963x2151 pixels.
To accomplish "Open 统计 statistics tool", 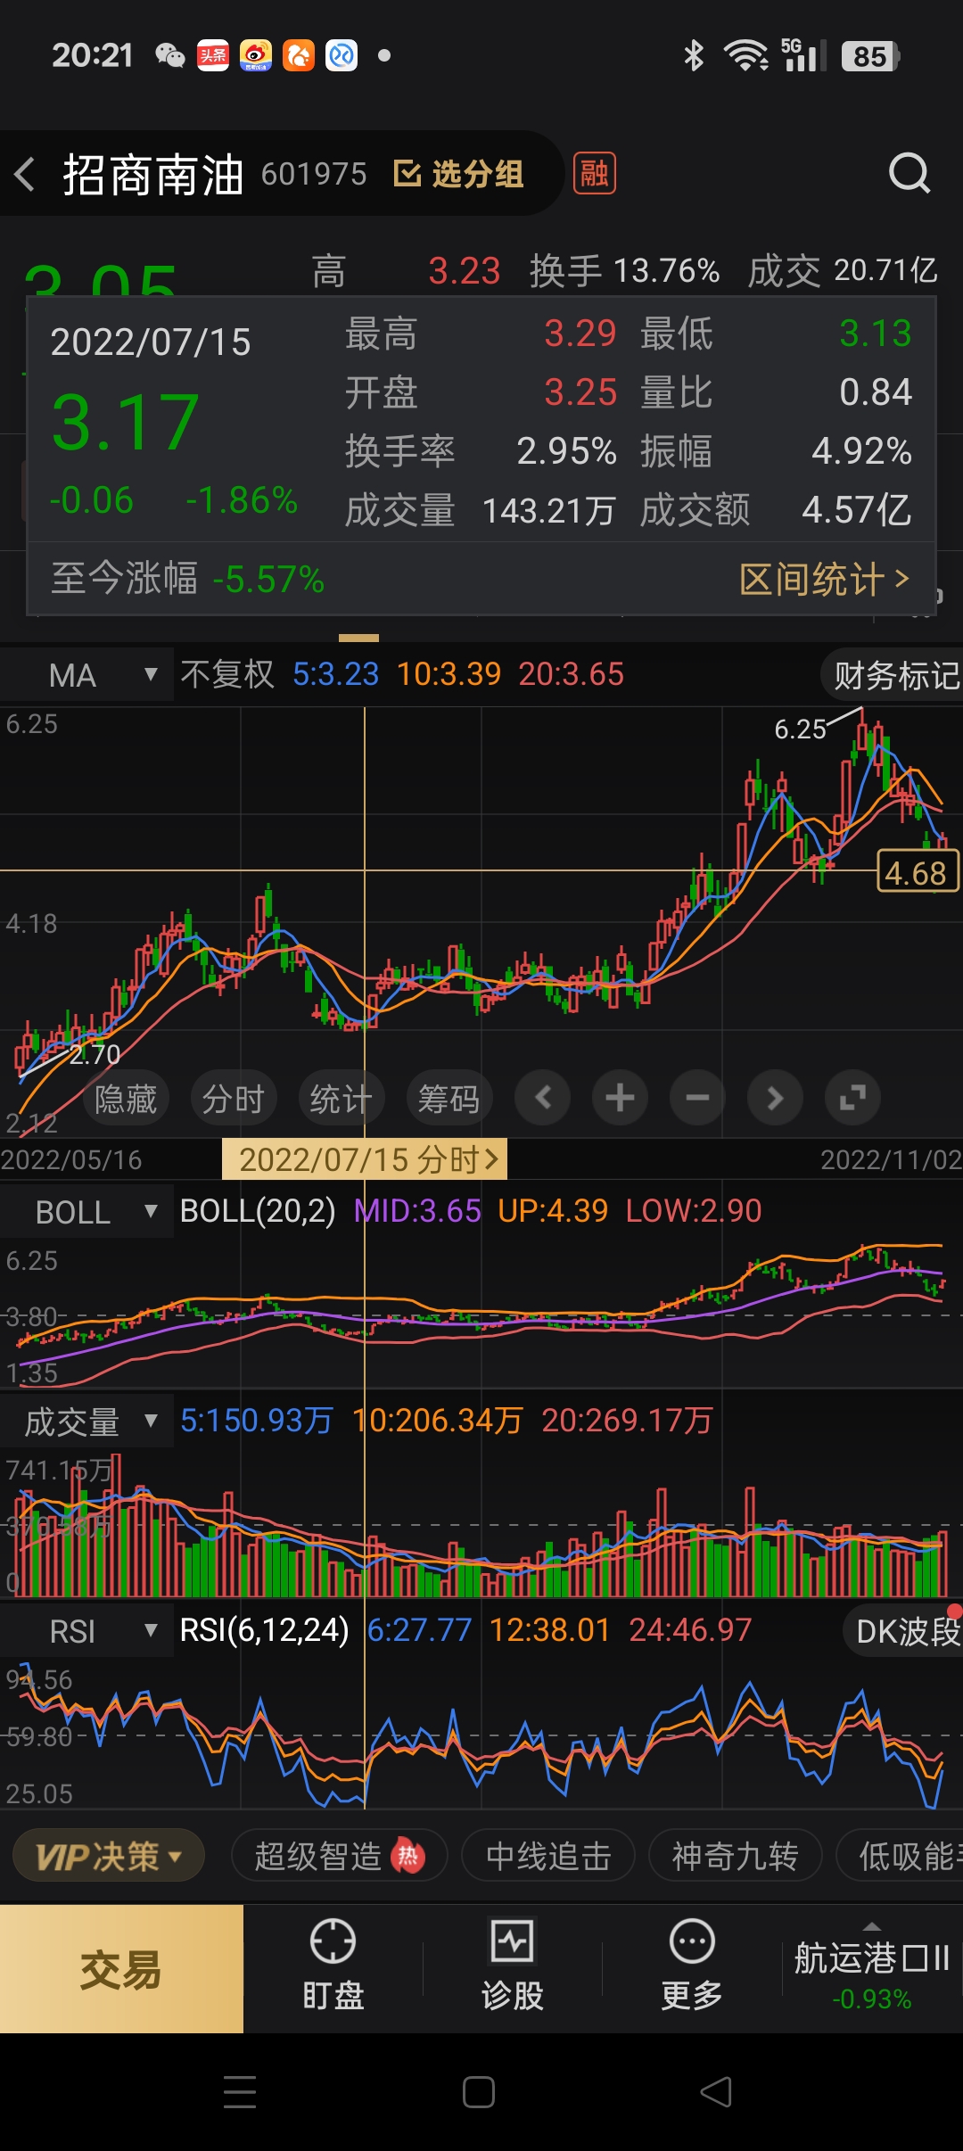I will tap(342, 1098).
